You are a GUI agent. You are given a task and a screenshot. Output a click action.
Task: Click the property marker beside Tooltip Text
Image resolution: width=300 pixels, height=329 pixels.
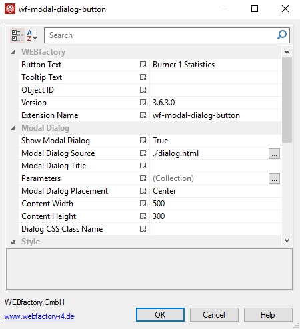click(143, 77)
